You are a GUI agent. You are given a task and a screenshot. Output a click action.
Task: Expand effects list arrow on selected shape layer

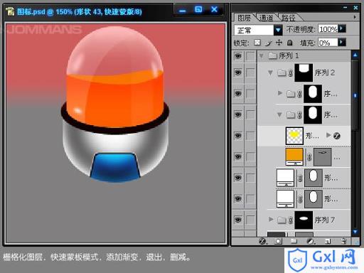[328, 135]
